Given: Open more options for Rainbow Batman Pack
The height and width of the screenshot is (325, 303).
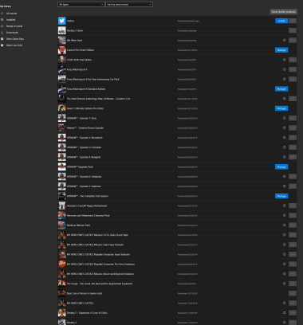Looking at the screenshot, I should 293,225.
